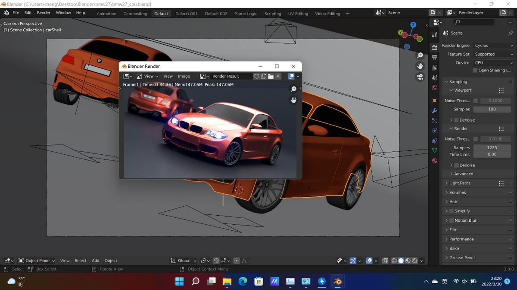Toggle fake user shield for Render Result
Viewport: 517px width, 290px height.
click(x=257, y=76)
